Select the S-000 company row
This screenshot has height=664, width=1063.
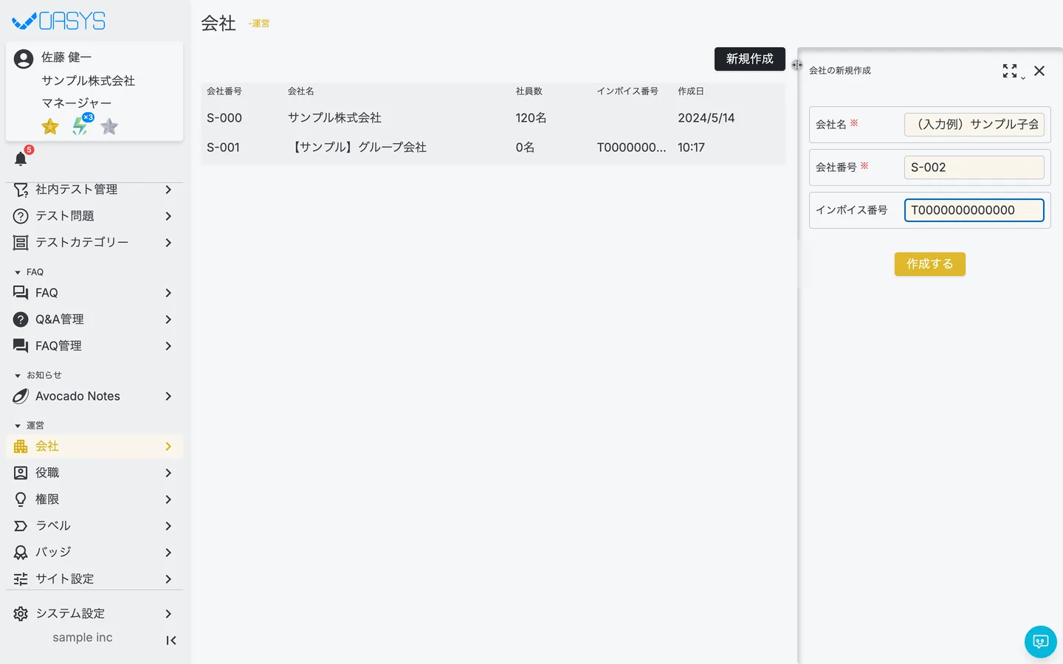493,118
